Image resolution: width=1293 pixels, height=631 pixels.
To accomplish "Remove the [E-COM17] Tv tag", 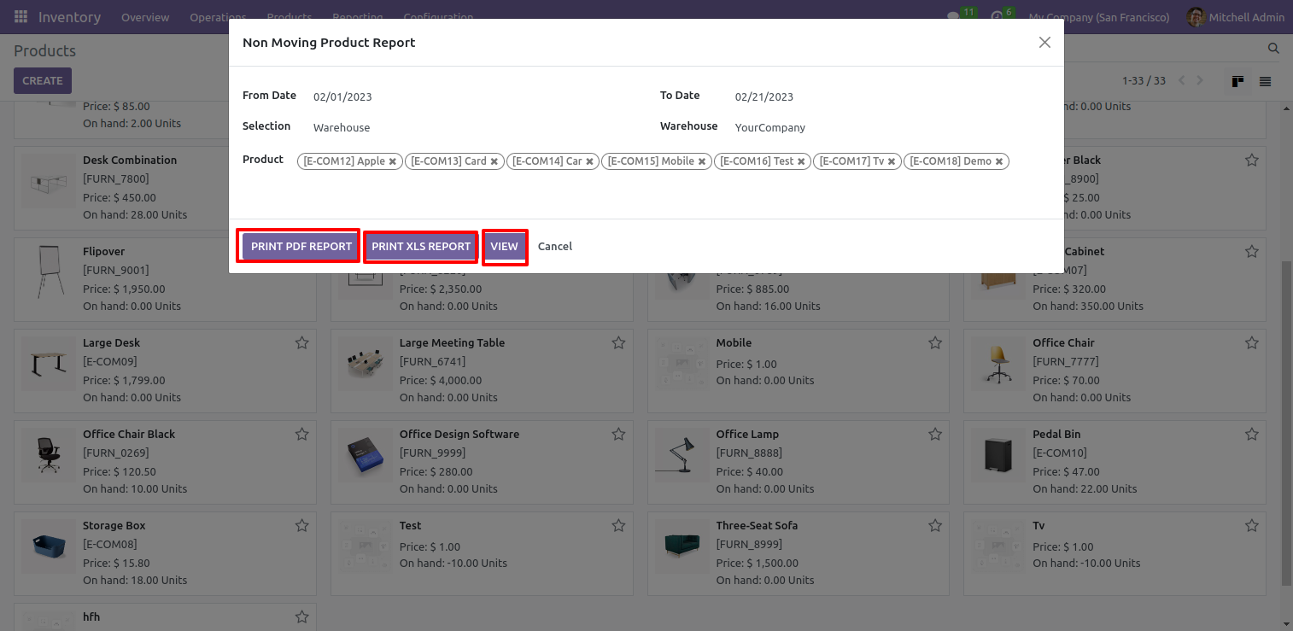I will (892, 161).
